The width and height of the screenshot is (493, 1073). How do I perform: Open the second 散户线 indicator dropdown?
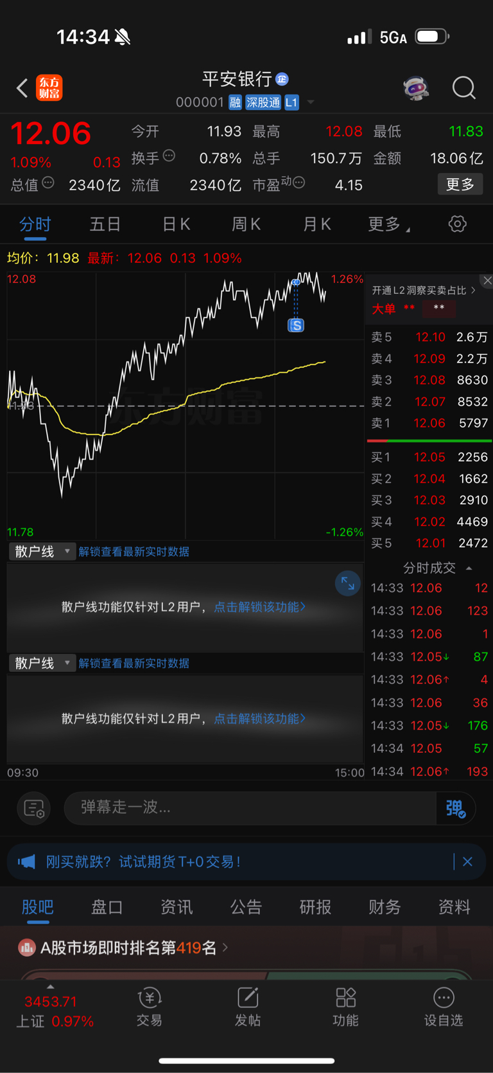(x=42, y=663)
